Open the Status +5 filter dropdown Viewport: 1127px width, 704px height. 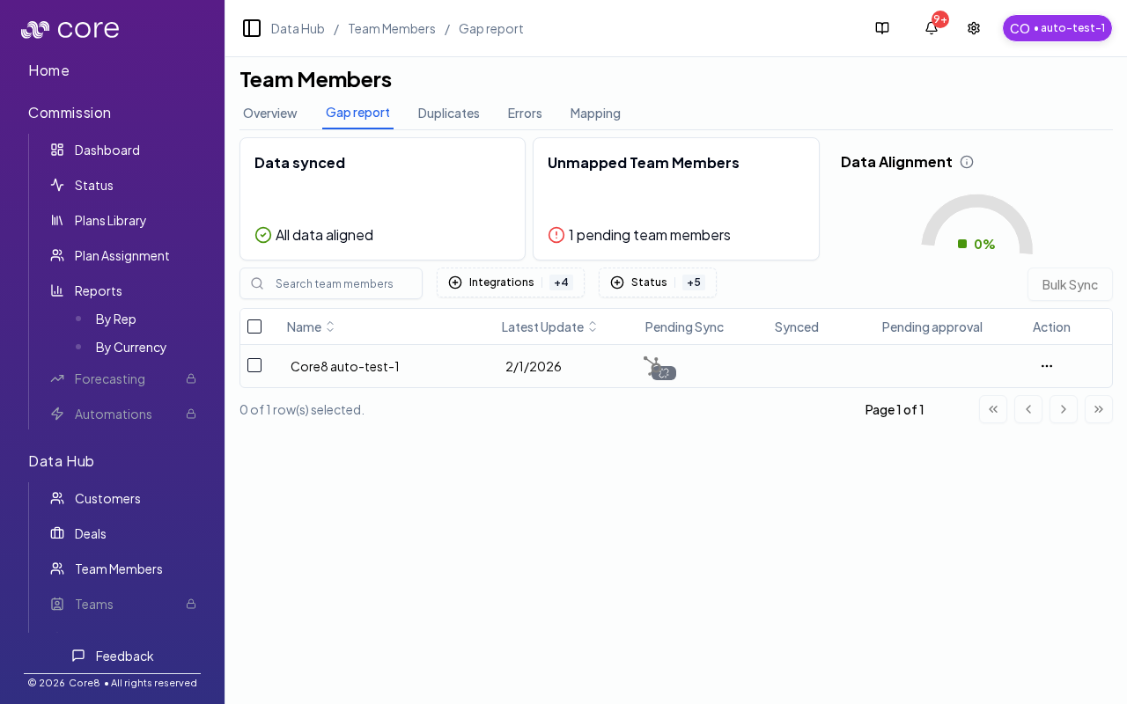(657, 282)
